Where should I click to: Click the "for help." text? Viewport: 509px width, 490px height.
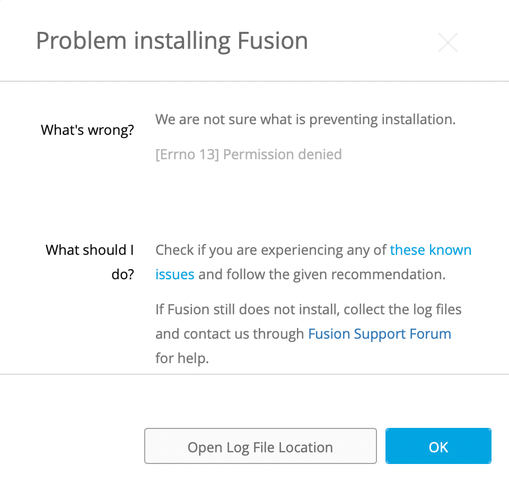182,358
